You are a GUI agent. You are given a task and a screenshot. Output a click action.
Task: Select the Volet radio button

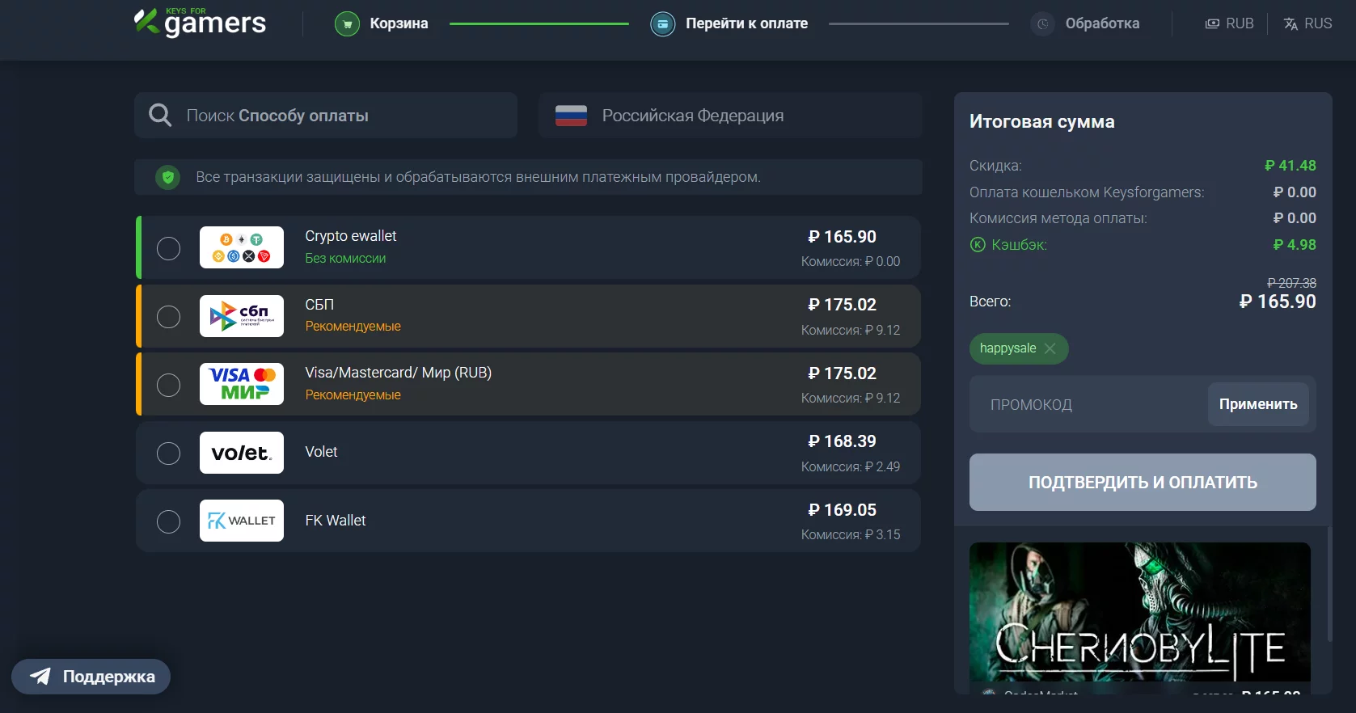(x=168, y=453)
